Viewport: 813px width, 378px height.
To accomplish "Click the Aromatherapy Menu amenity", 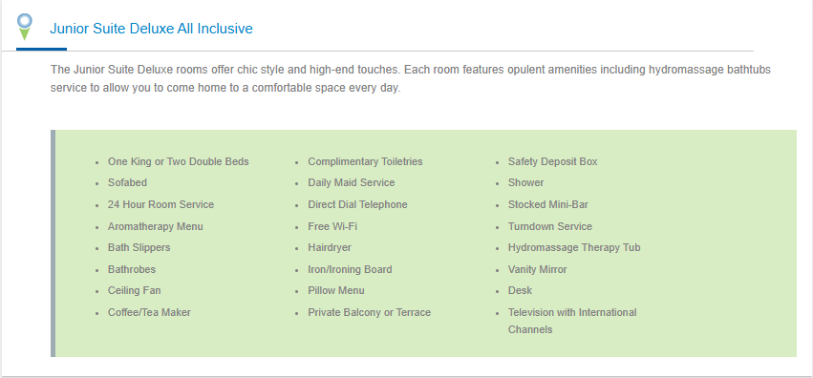I will (156, 226).
